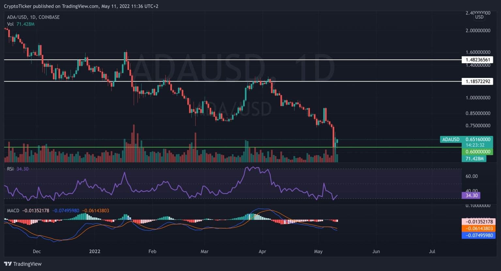
Task: Select the 2022 label on time axis
Action: click(95, 251)
